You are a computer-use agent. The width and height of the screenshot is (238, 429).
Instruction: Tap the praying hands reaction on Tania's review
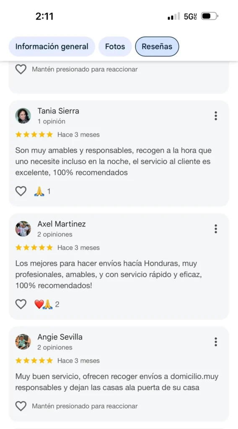(39, 191)
